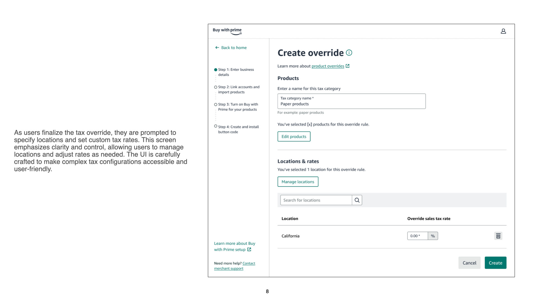Click external link icon after Buy with Prime setup
The height and width of the screenshot is (301, 535).
(x=249, y=249)
